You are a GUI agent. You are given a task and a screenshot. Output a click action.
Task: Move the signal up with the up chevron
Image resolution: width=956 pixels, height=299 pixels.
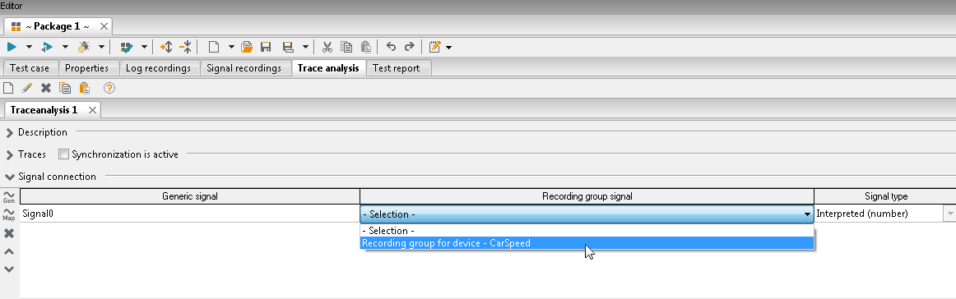pos(9,251)
